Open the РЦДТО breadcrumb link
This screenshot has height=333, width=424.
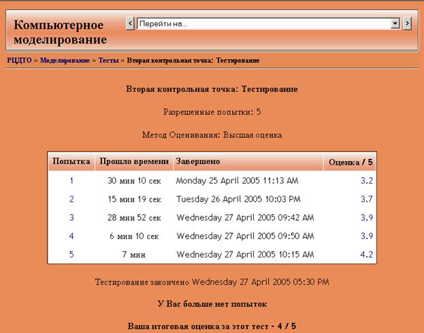(19, 60)
